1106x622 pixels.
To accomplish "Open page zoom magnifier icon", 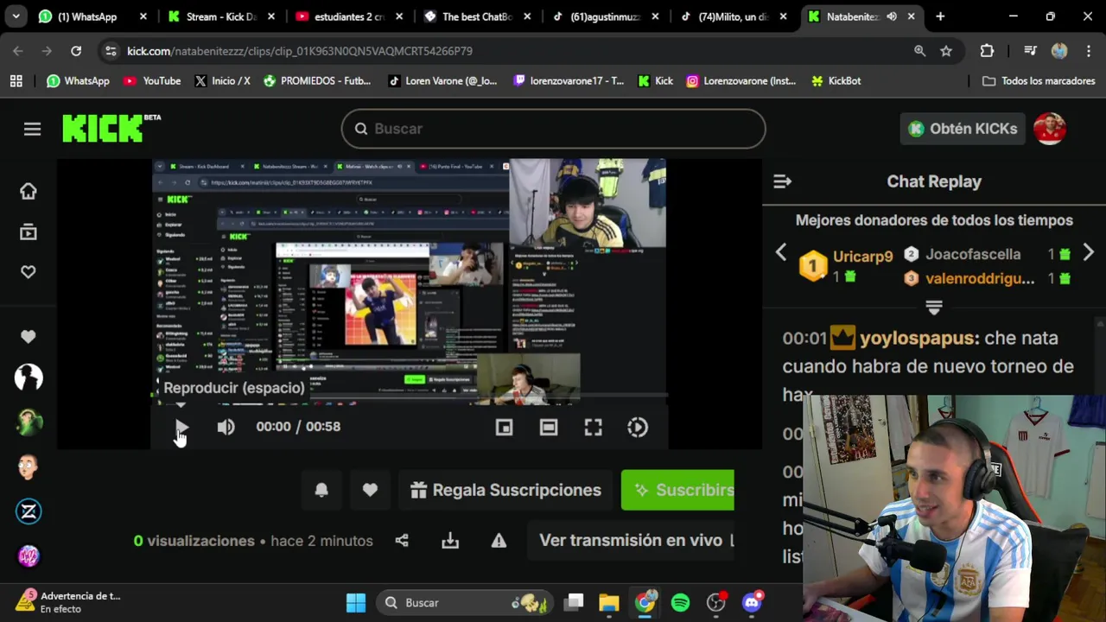I will 920,51.
